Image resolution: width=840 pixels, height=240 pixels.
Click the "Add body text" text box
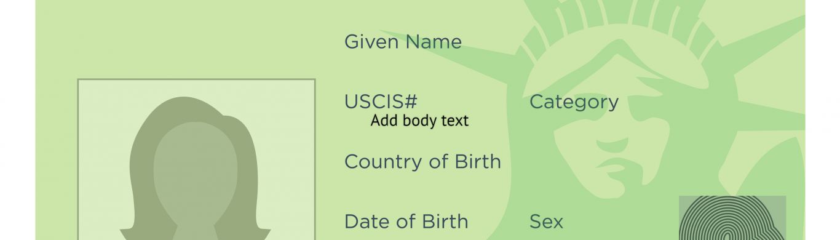[x=419, y=121]
